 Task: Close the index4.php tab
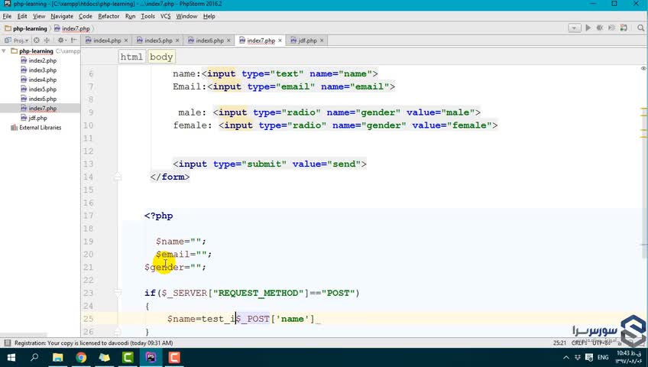(126, 40)
